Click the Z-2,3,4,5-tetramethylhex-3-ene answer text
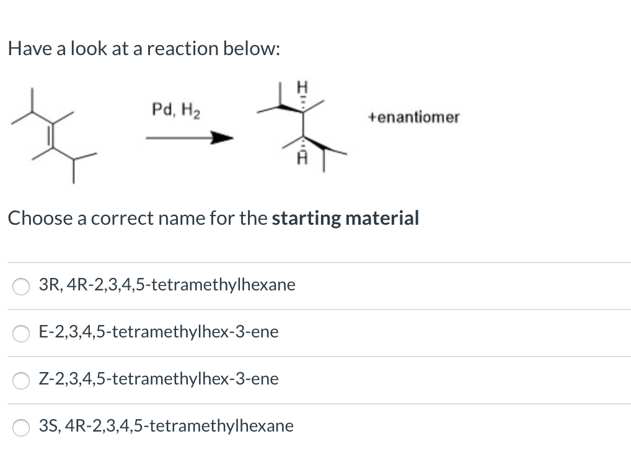 pos(159,379)
